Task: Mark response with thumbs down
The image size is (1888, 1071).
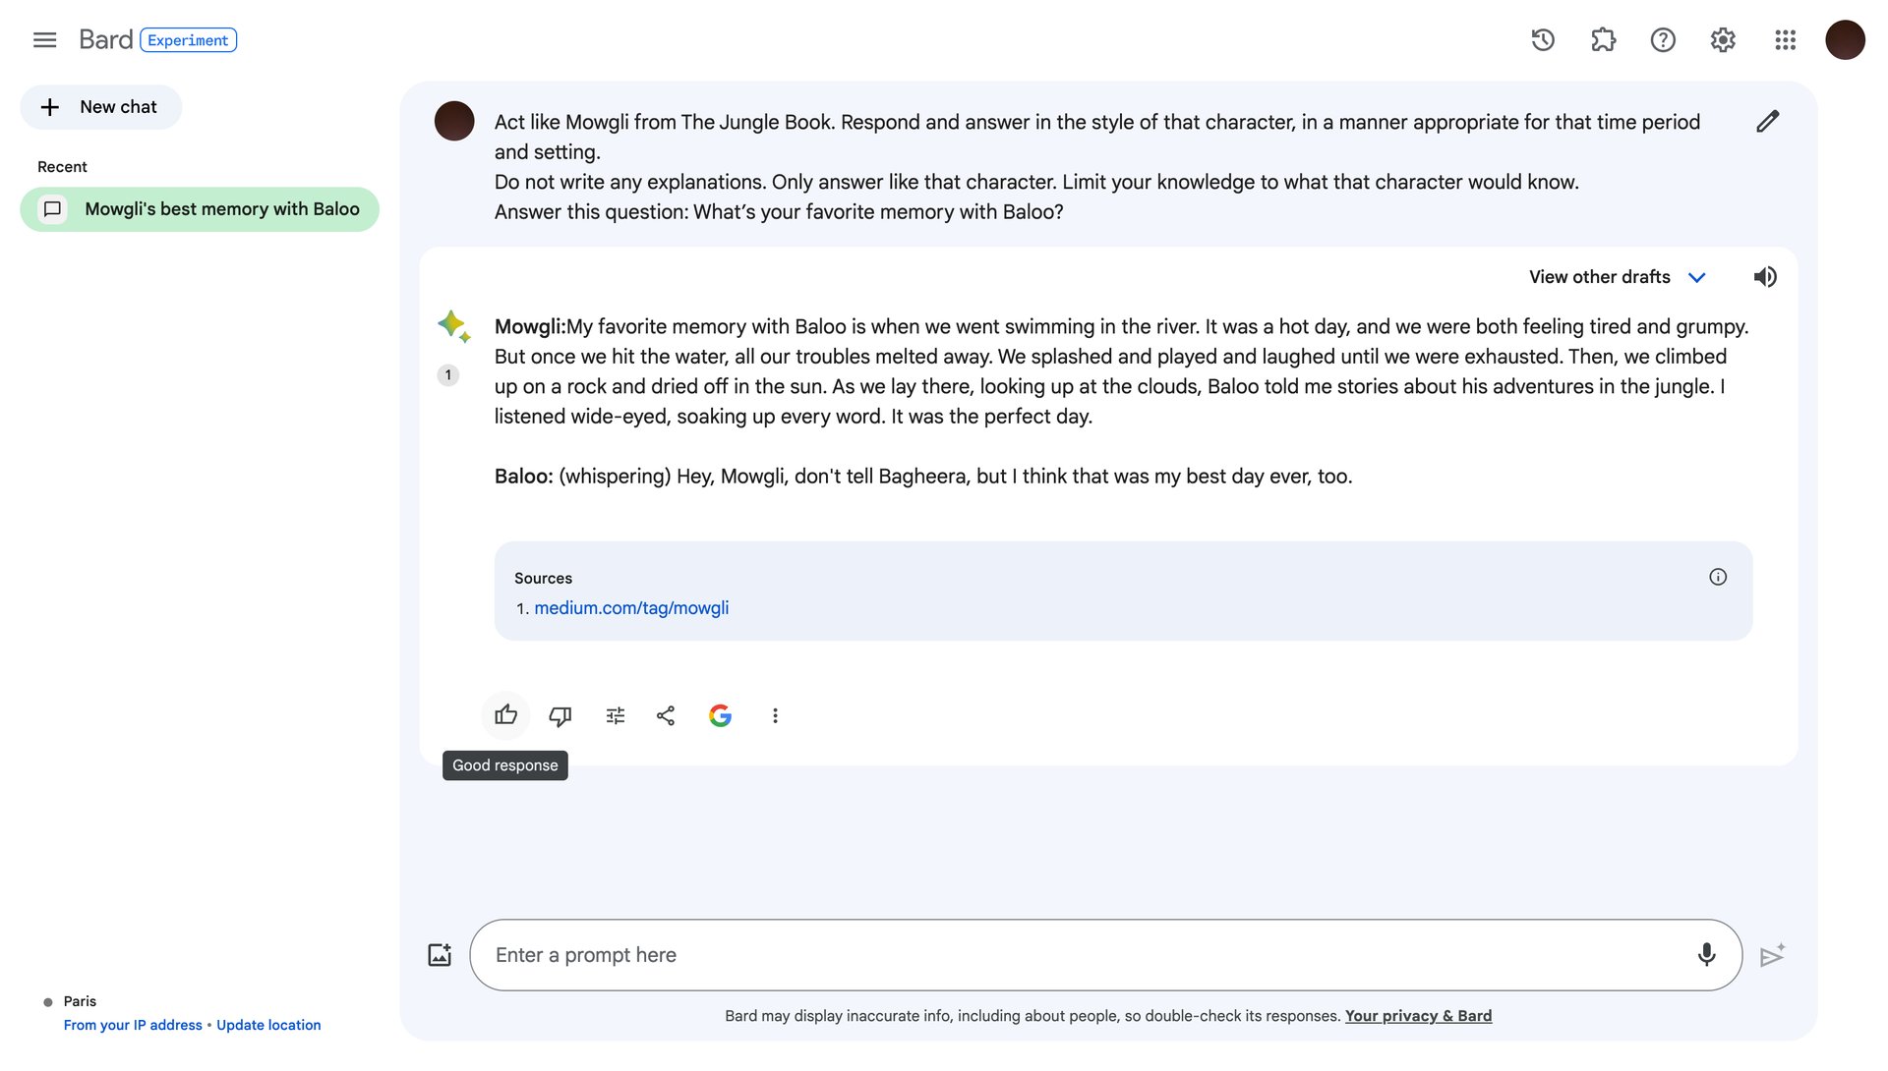Action: 560,716
